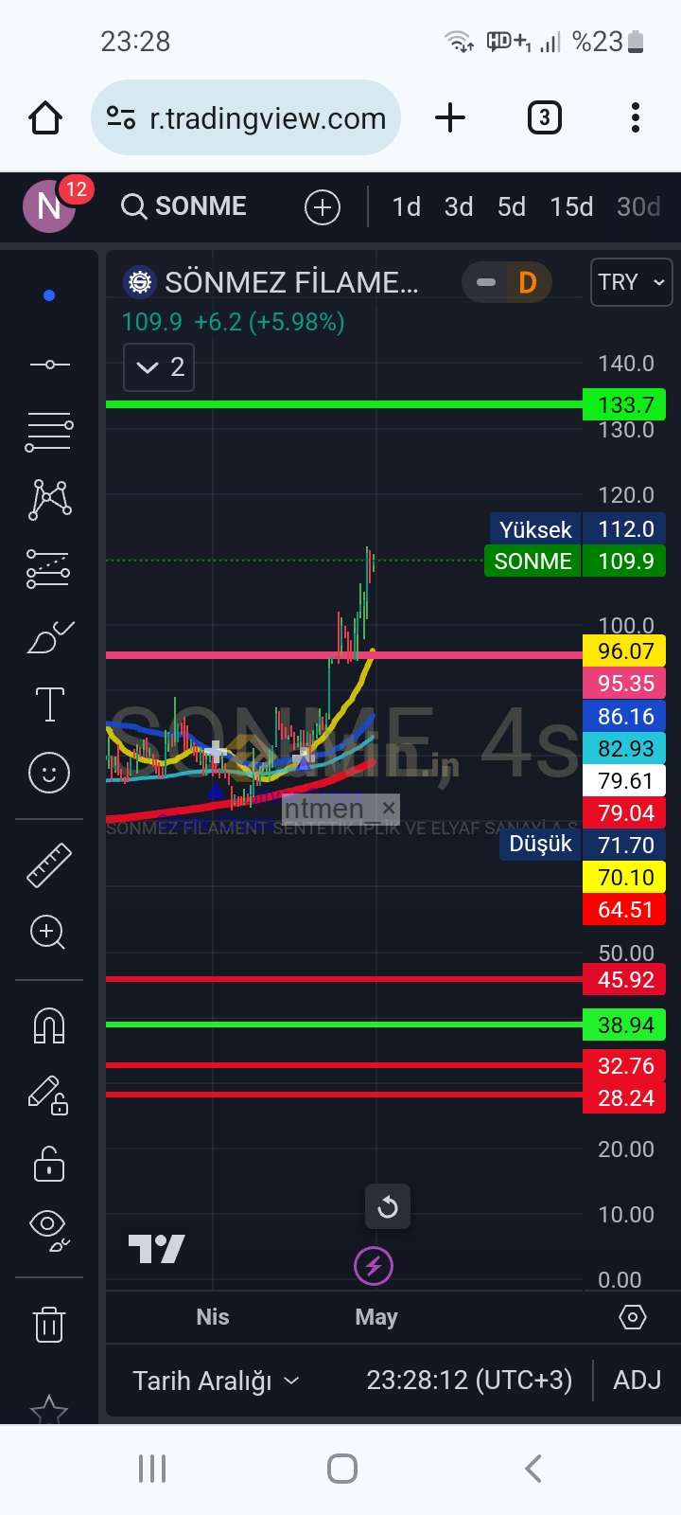The height and width of the screenshot is (1515, 681).
Task: Select the ruler measure tool
Action: [49, 864]
